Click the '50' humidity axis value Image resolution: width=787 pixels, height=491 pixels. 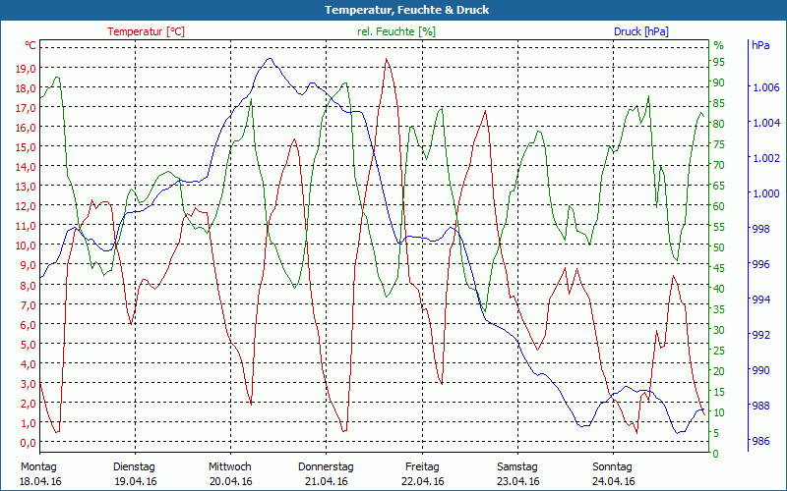point(719,247)
